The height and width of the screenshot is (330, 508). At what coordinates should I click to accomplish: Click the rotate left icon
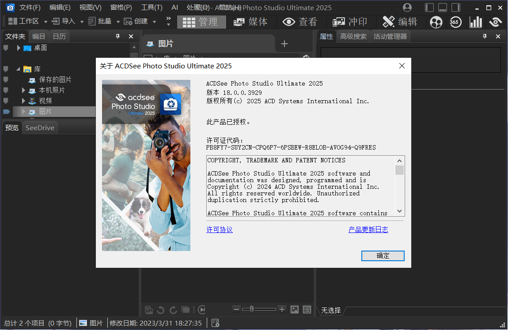(160, 310)
